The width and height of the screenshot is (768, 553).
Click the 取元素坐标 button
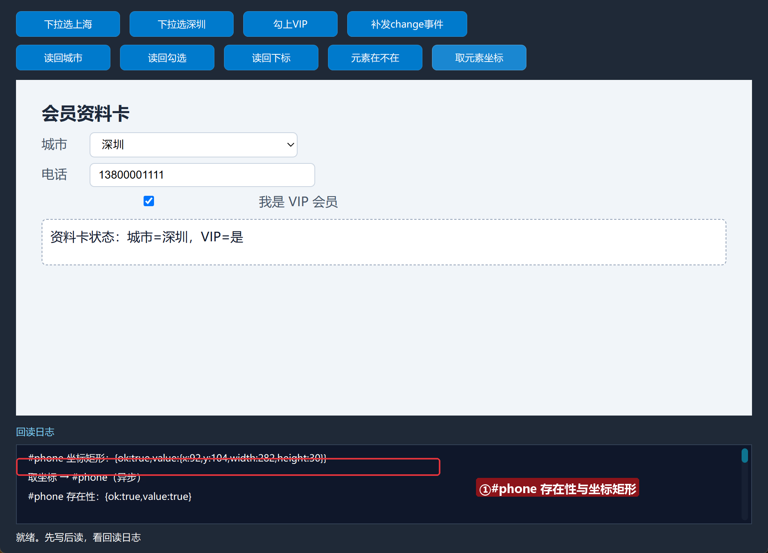[479, 58]
